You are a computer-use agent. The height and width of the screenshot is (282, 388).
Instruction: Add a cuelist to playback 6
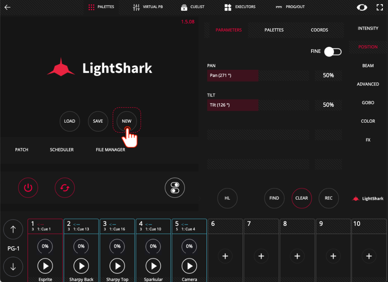coord(225,256)
